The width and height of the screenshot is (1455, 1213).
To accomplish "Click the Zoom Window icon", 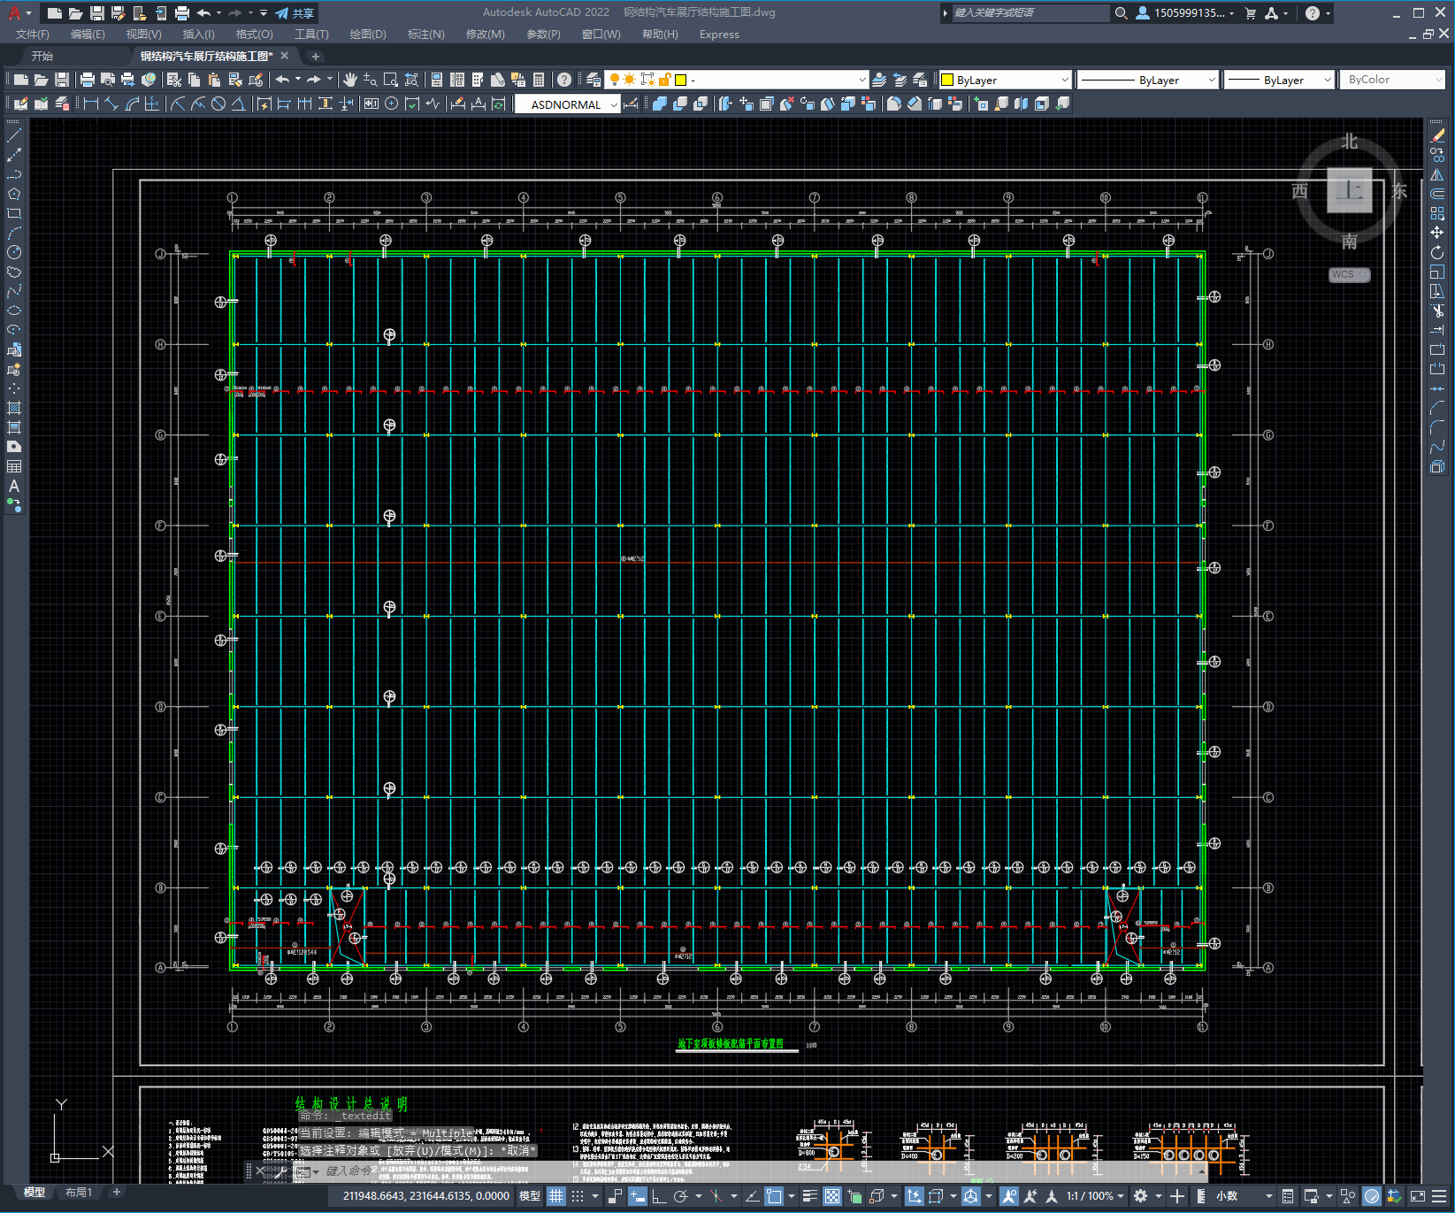I will (x=391, y=80).
